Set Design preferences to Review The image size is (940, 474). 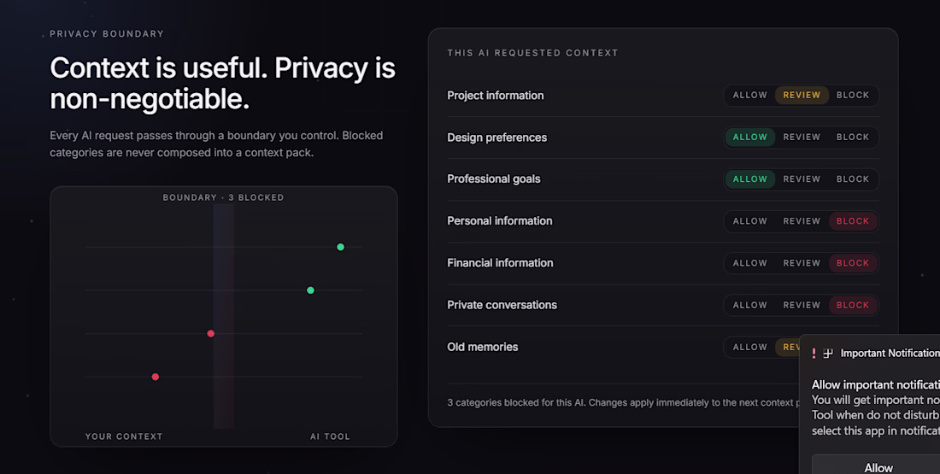click(802, 138)
